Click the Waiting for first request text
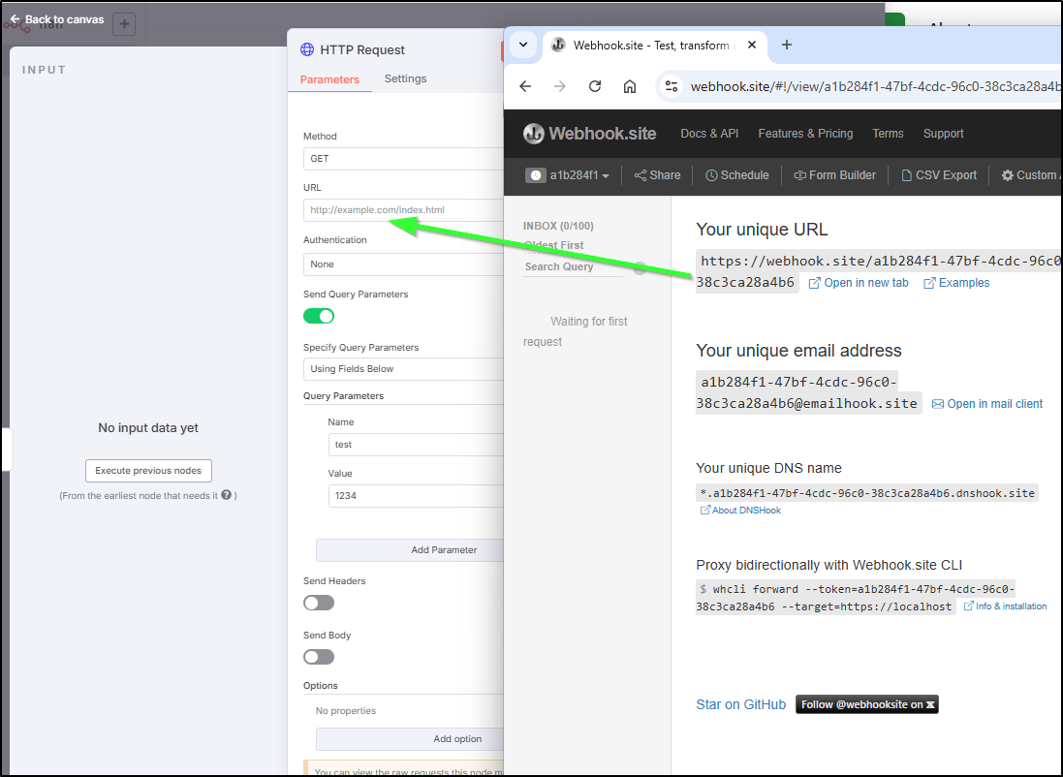This screenshot has width=1063, height=777. 577,331
